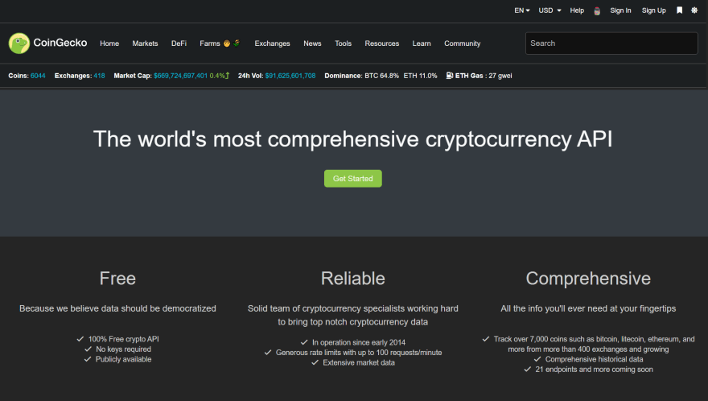Click the 'Extensive market data' line
The height and width of the screenshot is (401, 708).
point(352,362)
